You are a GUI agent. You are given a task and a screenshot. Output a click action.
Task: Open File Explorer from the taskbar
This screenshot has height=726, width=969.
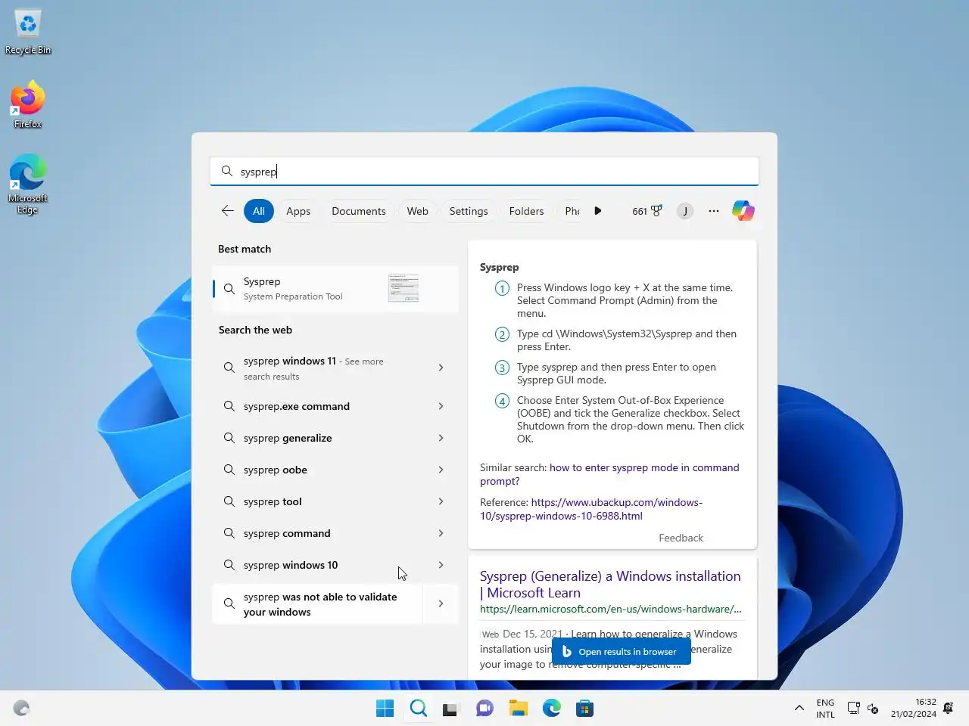click(x=518, y=709)
